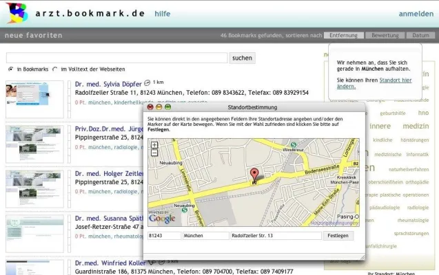Click the 'plastische' tag in tag cloud
Viewport: 439px width, 275px height.
(x=390, y=195)
